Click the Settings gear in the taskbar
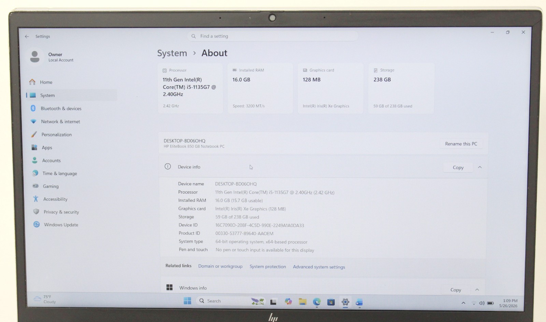This screenshot has width=546, height=322. coord(345,302)
